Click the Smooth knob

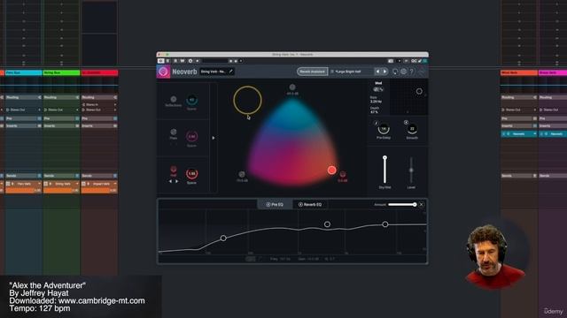412,129
